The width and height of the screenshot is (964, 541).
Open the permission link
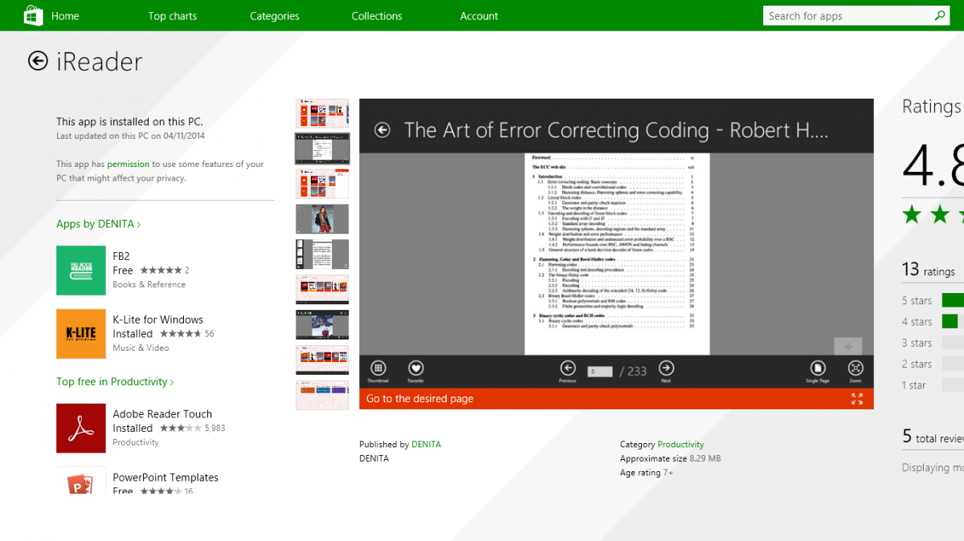[129, 164]
